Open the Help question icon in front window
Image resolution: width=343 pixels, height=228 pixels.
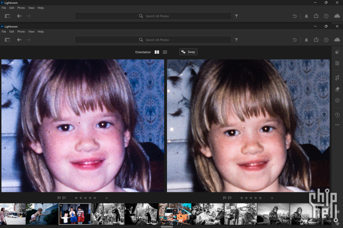coord(326,40)
